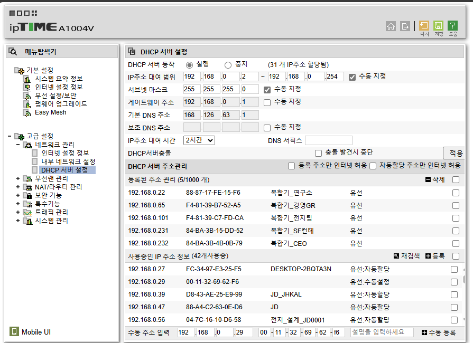This screenshot has width=473, height=343.
Task: Click the 시스템 관리 icon
Action: click(28, 221)
